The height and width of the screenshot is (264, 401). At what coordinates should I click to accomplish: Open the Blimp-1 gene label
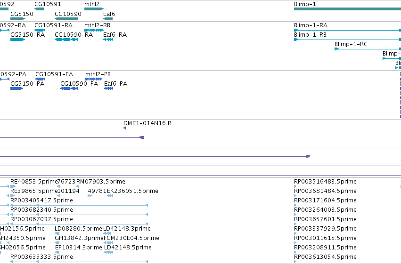point(305,4)
